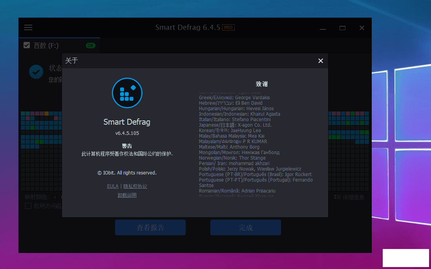Viewport: 431px width, 269px height.
Task: Open the 隐私权协议 privacy policy link
Action: point(135,186)
